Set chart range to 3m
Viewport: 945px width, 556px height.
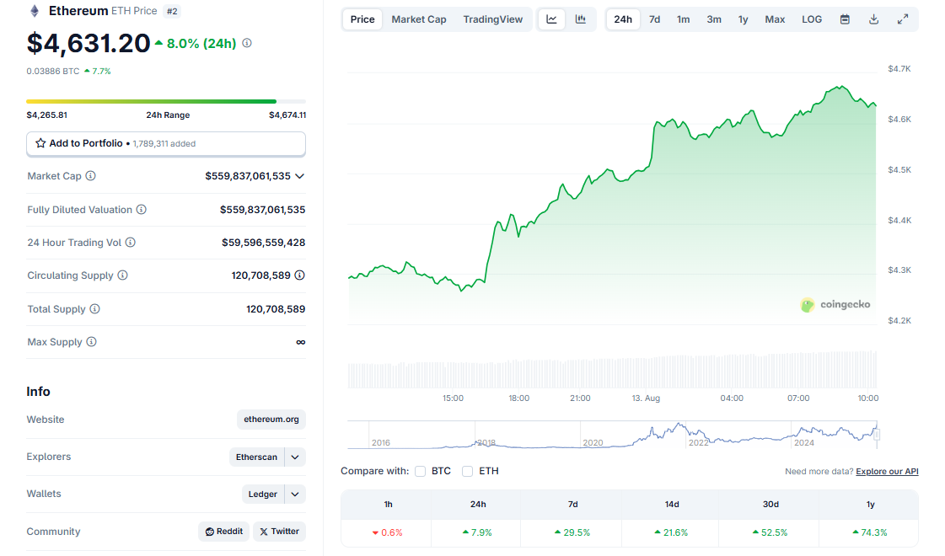714,19
